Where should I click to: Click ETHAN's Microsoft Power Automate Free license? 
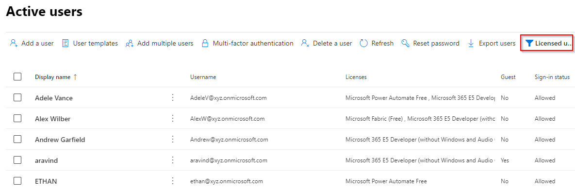[386, 182]
